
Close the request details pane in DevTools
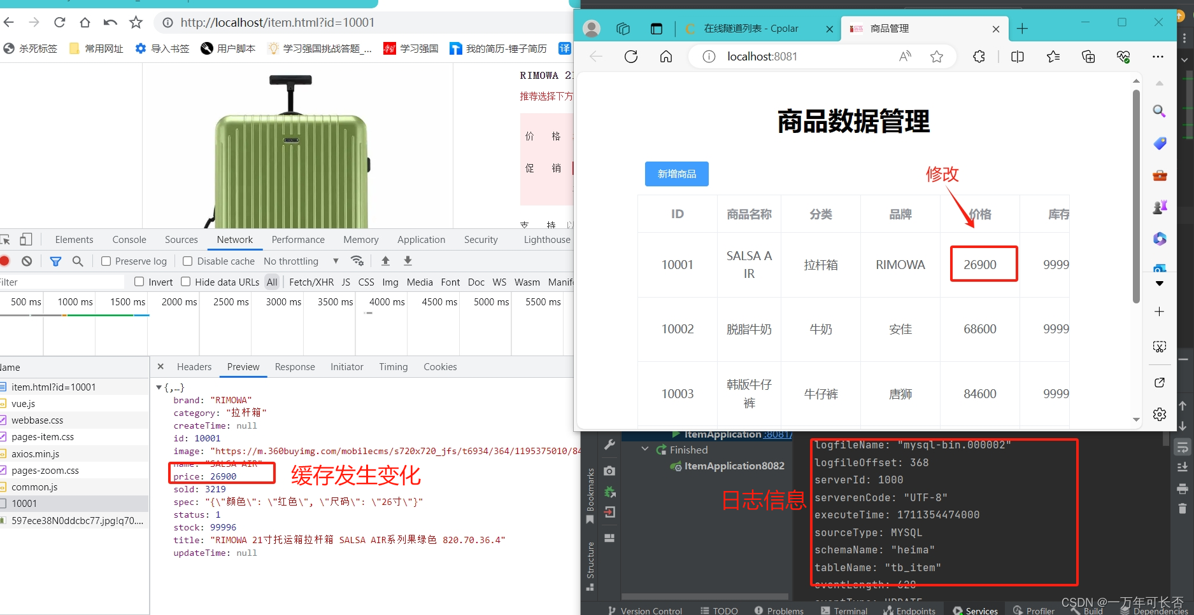(160, 366)
